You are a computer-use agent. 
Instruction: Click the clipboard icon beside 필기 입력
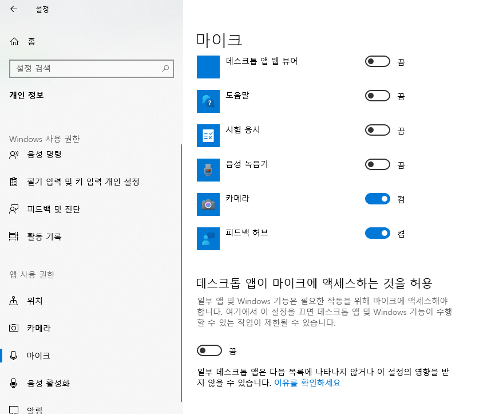tap(14, 182)
